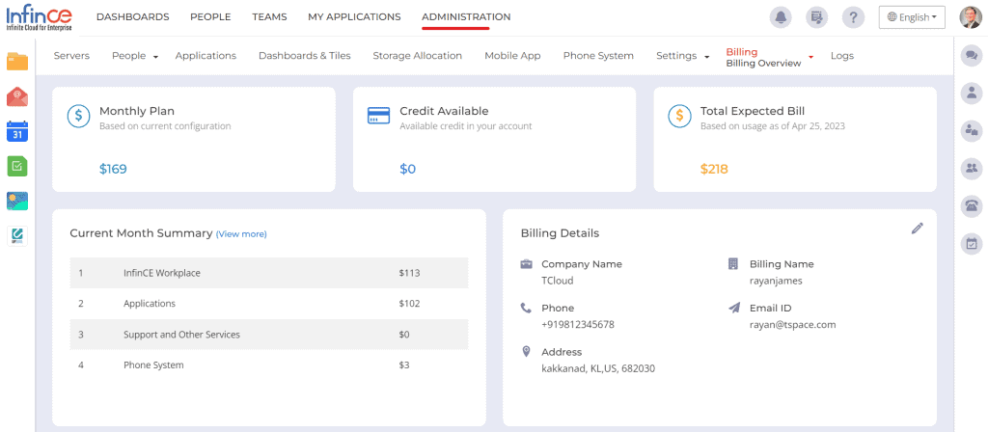Viewport: 988px width, 432px height.
Task: Open the user profile avatar
Action: pos(971,17)
